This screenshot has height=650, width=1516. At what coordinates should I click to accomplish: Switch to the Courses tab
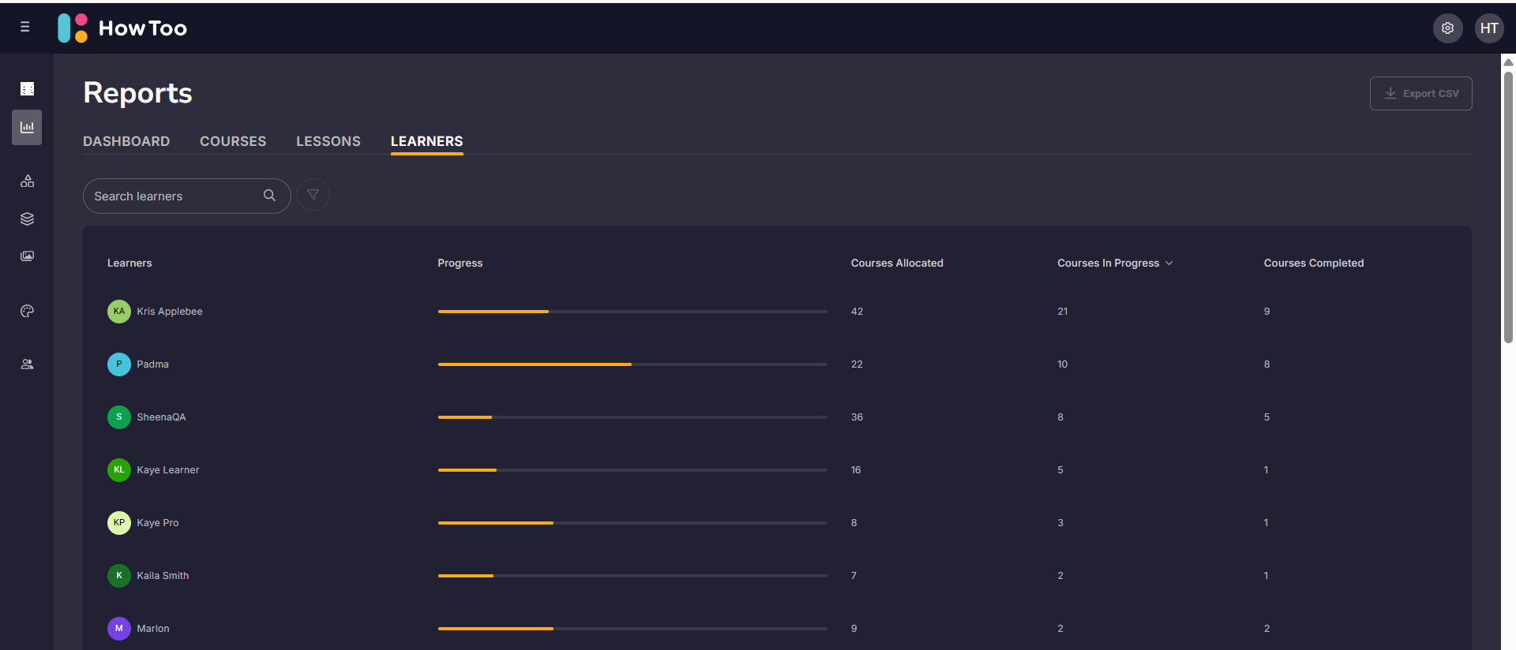[233, 141]
